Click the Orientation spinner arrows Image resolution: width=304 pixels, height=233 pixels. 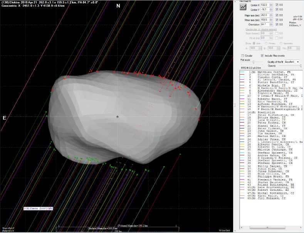[x=271, y=24]
